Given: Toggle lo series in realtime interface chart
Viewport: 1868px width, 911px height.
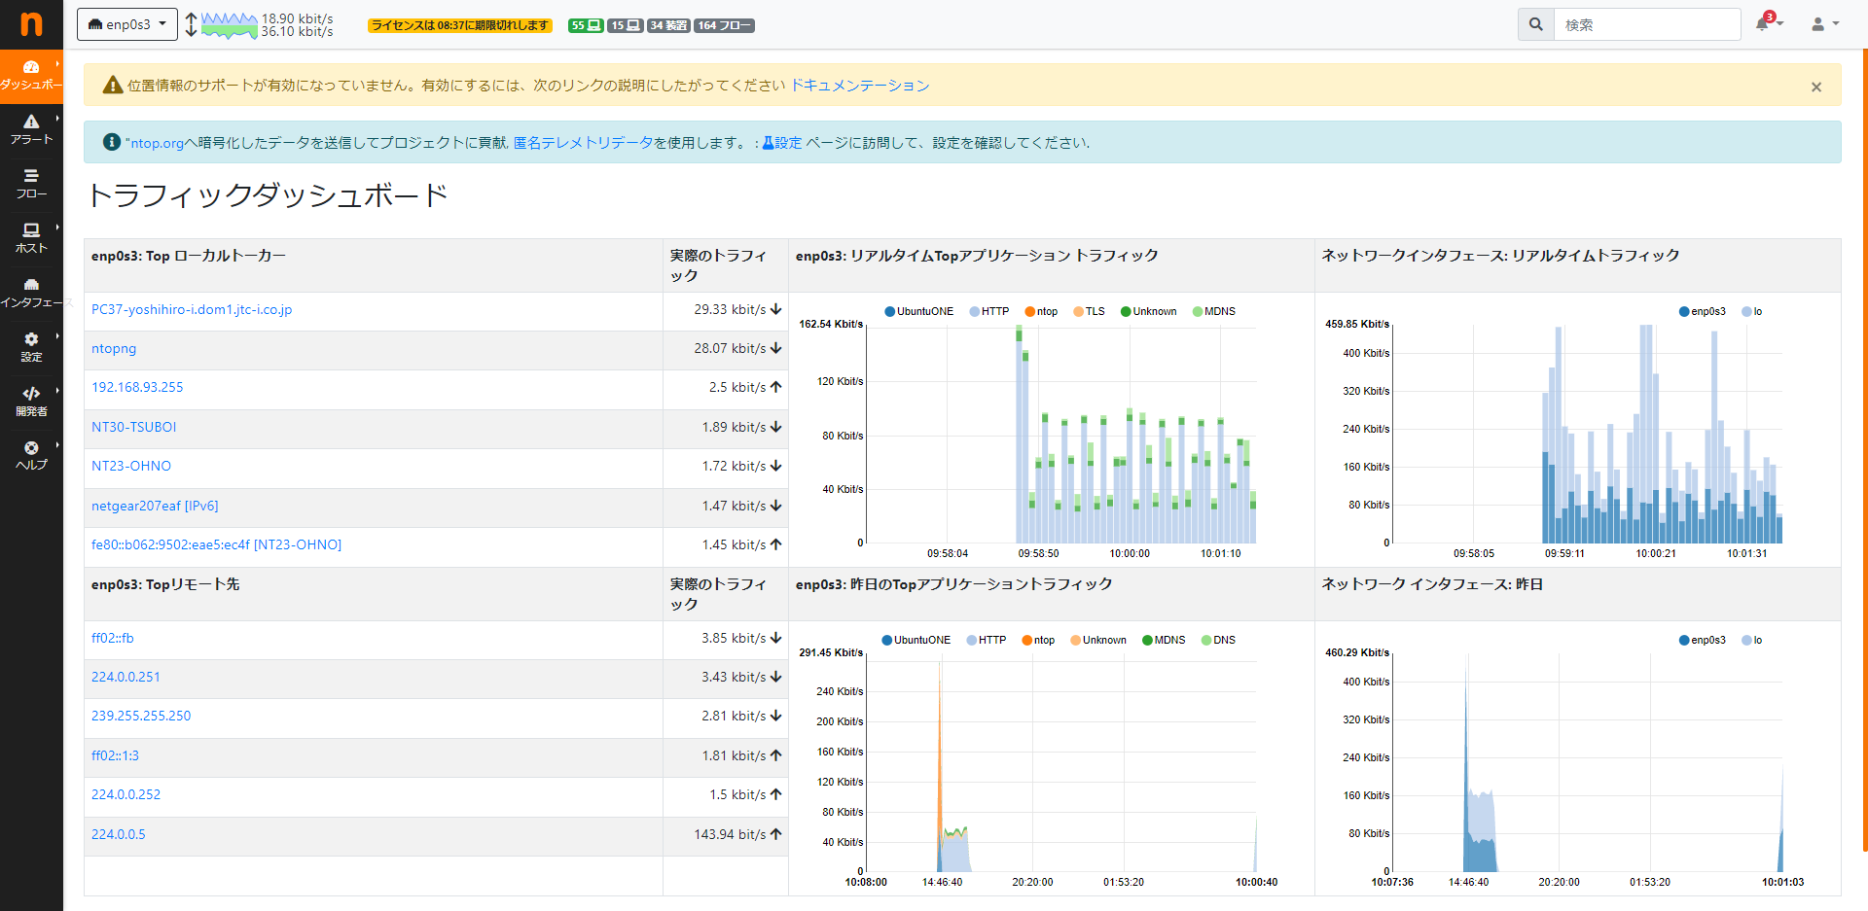Looking at the screenshot, I should (1751, 311).
